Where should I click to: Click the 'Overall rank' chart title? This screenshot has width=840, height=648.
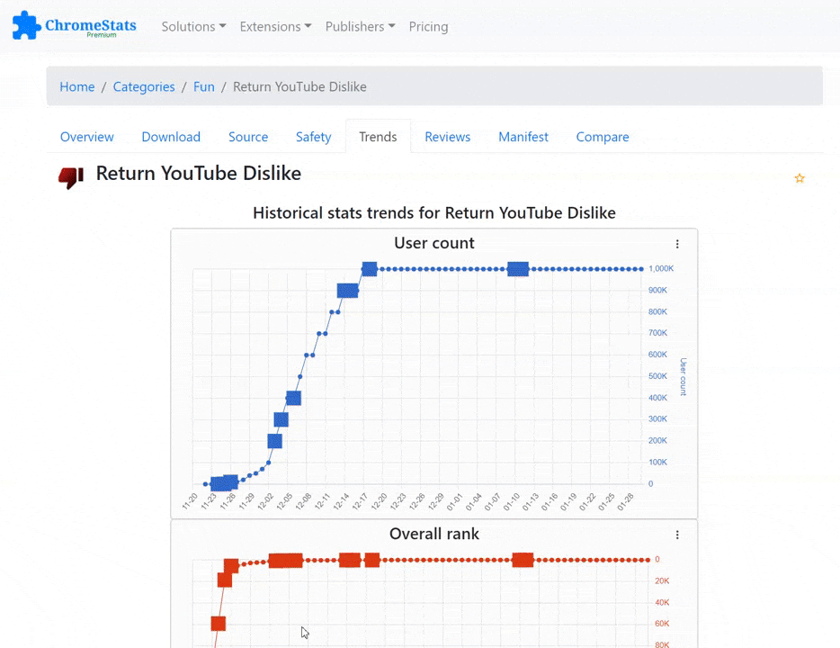(433, 534)
